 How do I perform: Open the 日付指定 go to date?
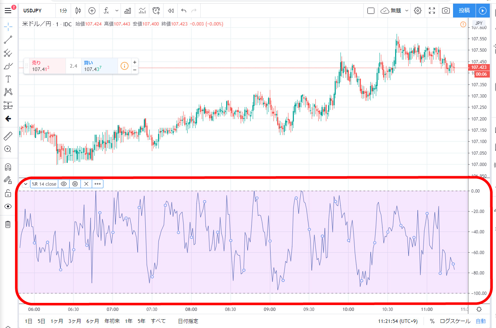(188, 321)
